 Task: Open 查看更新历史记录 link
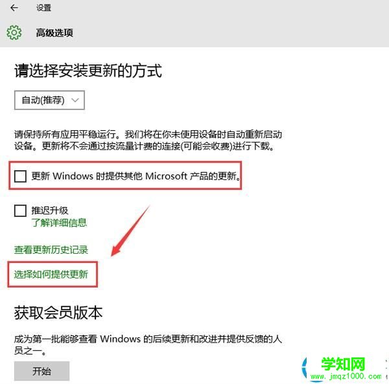click(51, 250)
